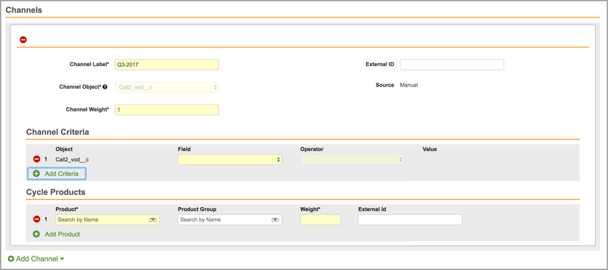Click the green plus icon beside Add Channel
608x270 pixels.
[x=11, y=259]
